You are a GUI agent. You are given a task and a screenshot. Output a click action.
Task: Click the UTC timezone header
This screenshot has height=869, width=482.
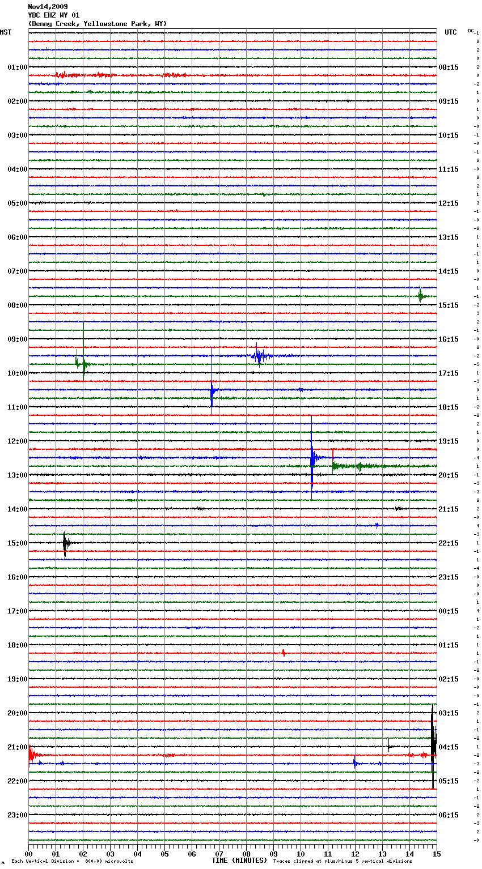(451, 32)
